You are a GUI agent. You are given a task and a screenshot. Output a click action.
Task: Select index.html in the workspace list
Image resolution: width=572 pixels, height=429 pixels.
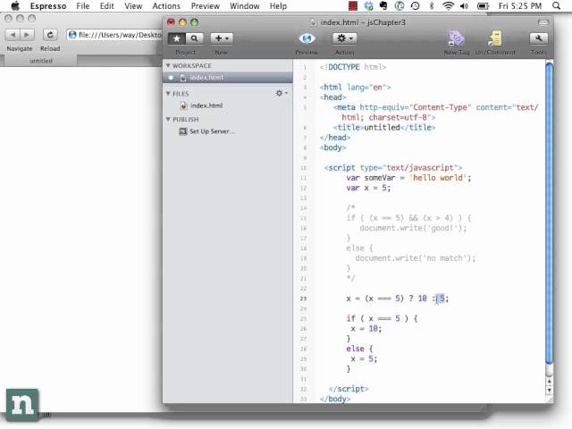[206, 78]
